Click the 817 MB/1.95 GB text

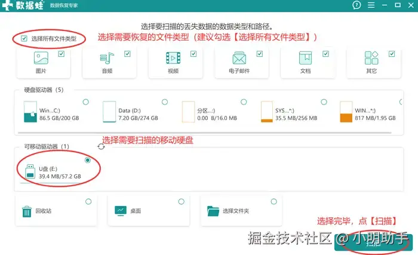[375, 118]
